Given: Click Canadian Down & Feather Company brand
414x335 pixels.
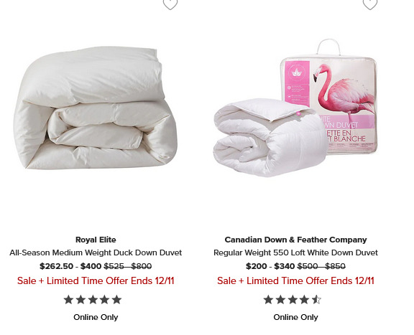Looking at the screenshot, I should tap(295, 240).
